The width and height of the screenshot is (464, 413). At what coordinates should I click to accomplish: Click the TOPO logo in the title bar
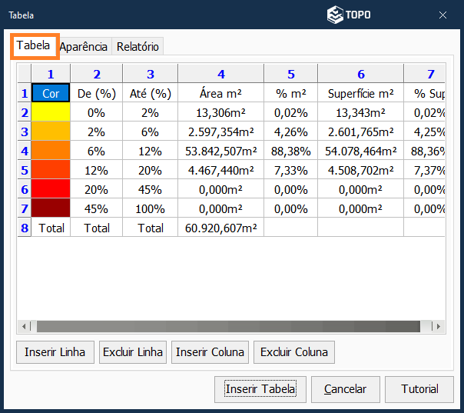349,15
